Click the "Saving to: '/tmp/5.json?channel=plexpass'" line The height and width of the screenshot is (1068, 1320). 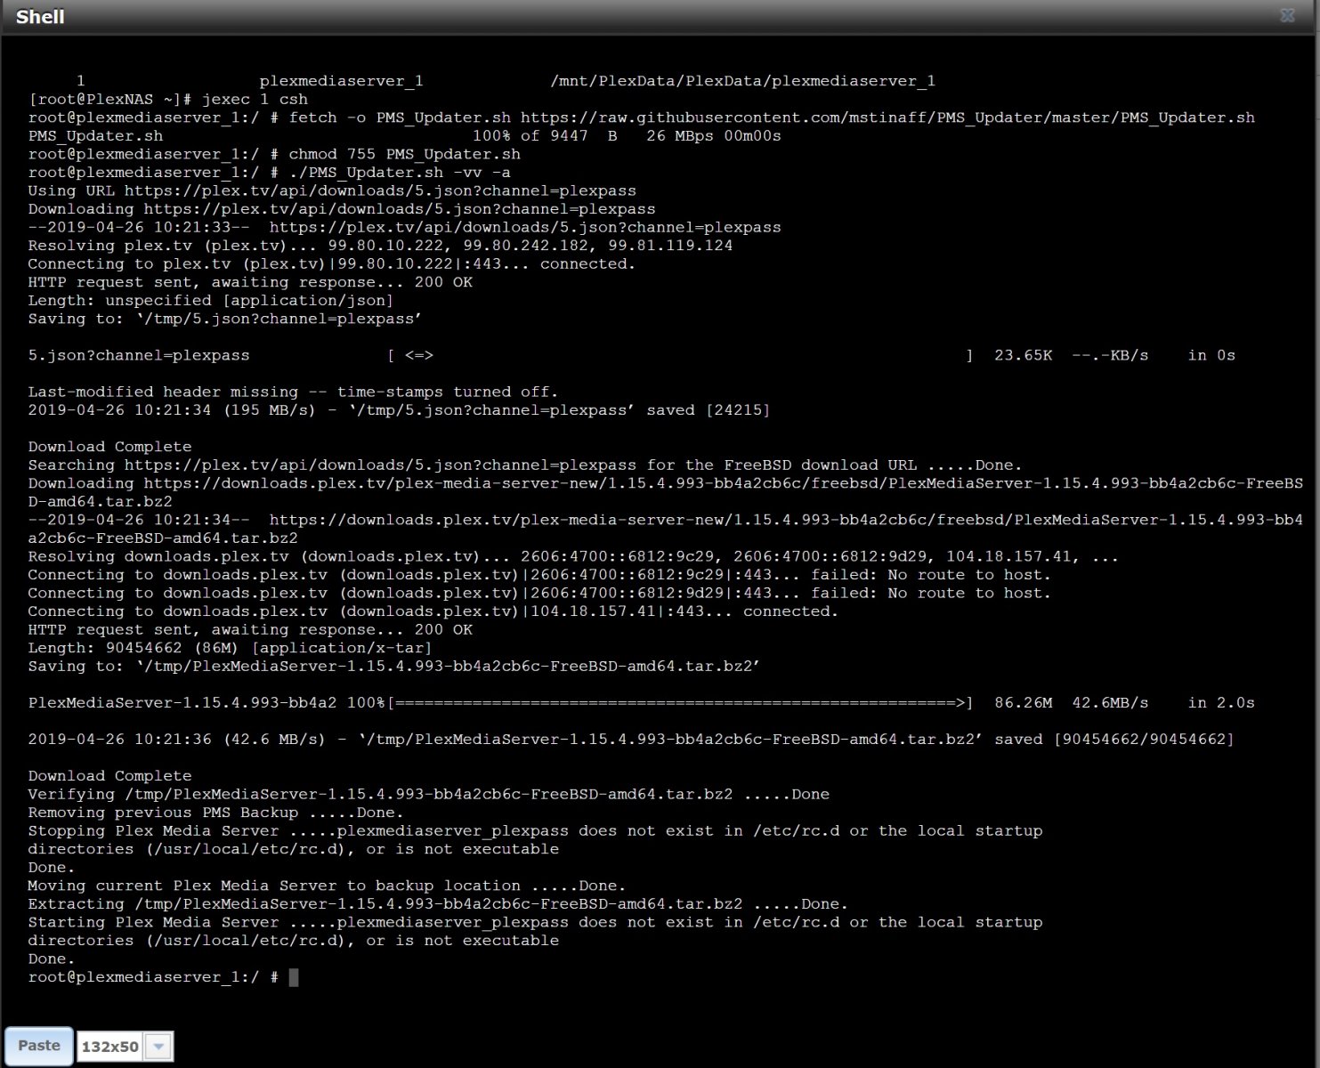[225, 319]
